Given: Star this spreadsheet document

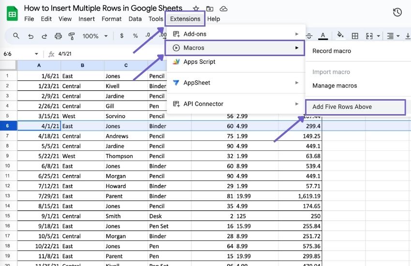Looking at the screenshot, I should coord(196,9).
